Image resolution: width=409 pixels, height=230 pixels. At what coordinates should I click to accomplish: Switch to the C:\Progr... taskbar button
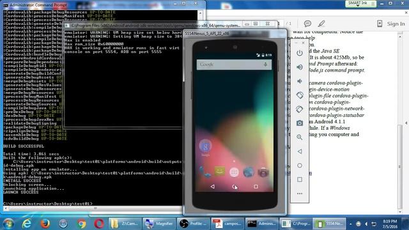click(296, 224)
